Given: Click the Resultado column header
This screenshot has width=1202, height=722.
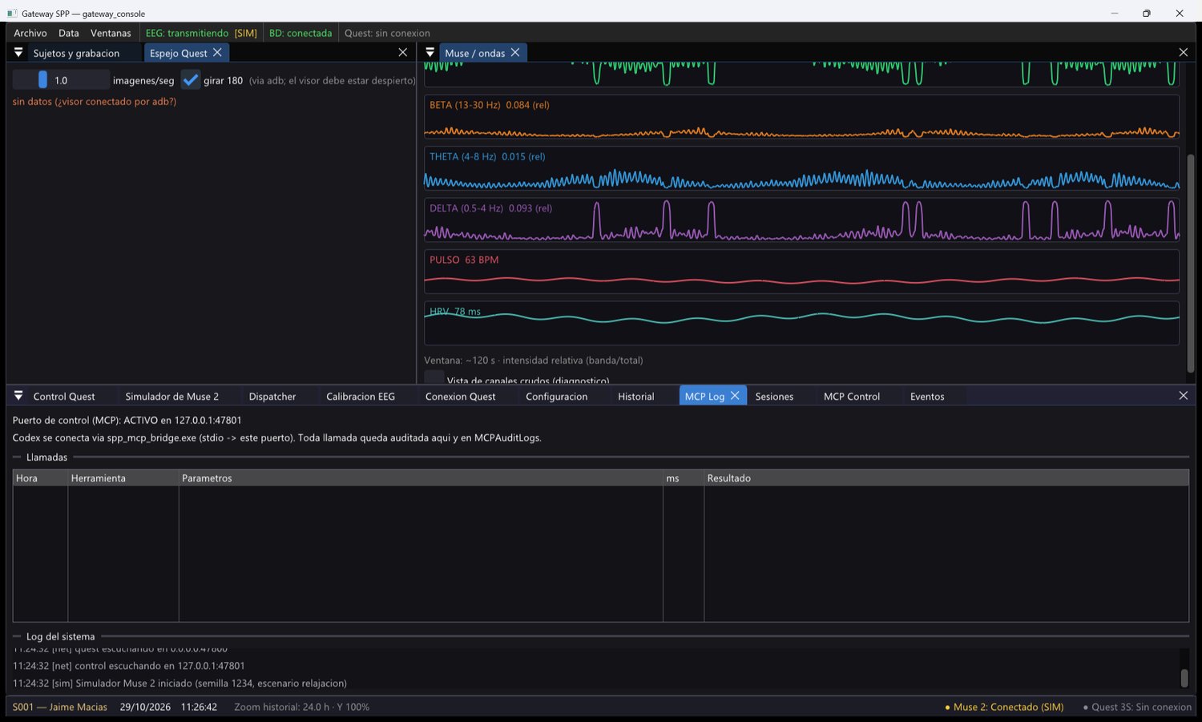Looking at the screenshot, I should (x=946, y=478).
